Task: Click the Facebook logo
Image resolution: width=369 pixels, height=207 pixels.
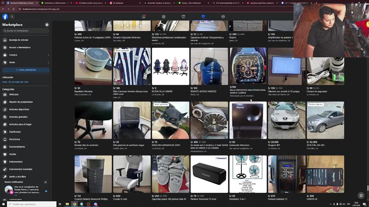Action: pyautogui.click(x=5, y=17)
